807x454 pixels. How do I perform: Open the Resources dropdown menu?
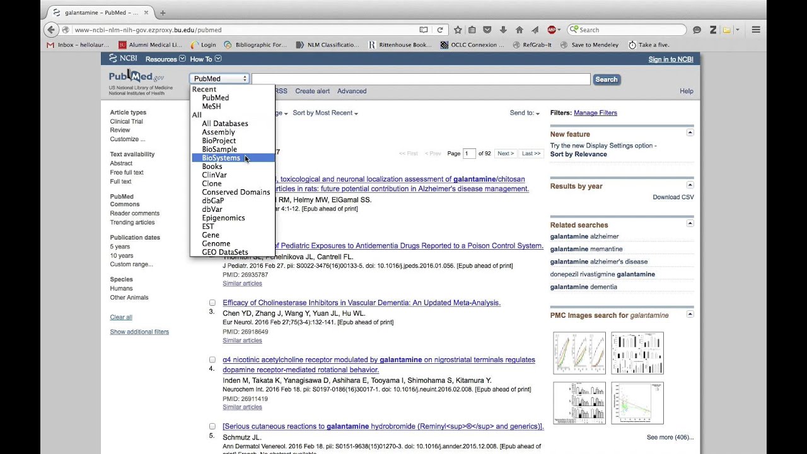pyautogui.click(x=165, y=59)
